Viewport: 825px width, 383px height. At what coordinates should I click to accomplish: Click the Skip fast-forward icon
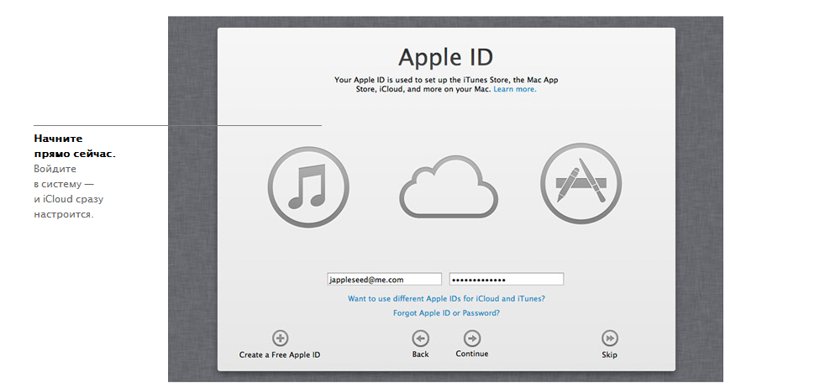coord(609,338)
